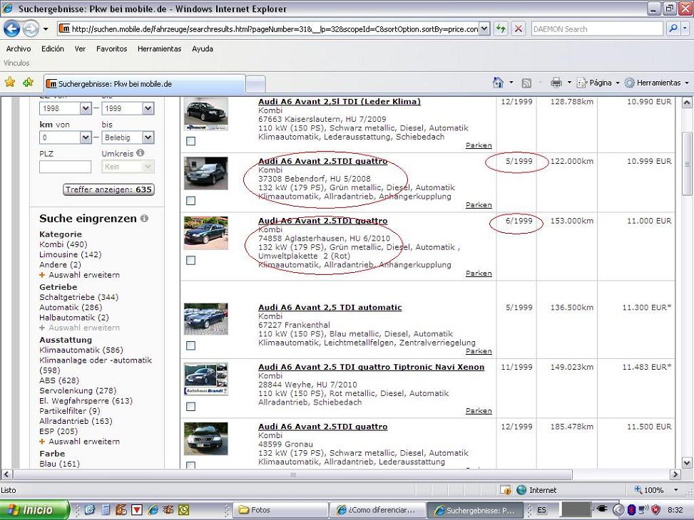The width and height of the screenshot is (694, 520).
Task: Open the Herramientas gear toolbar button
Action: [656, 83]
